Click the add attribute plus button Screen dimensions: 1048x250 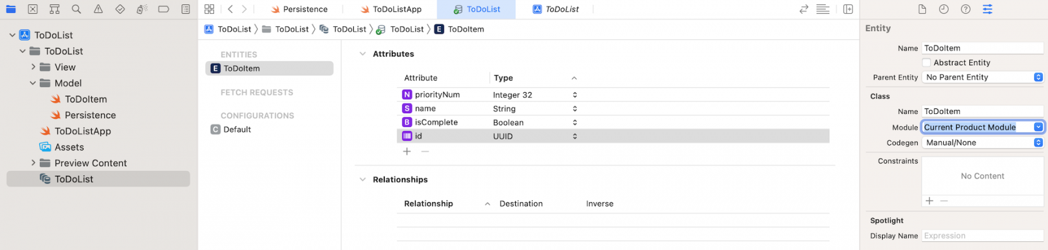pos(407,152)
